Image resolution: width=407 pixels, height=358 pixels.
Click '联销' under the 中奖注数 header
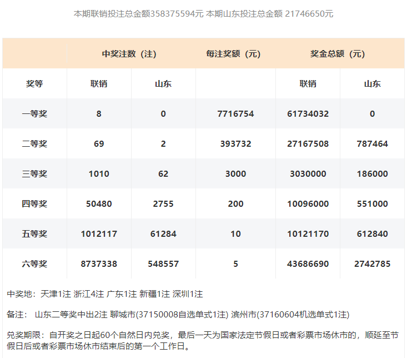(99, 83)
